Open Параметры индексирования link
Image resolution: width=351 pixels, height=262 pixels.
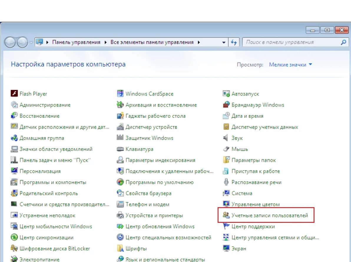click(x=160, y=160)
